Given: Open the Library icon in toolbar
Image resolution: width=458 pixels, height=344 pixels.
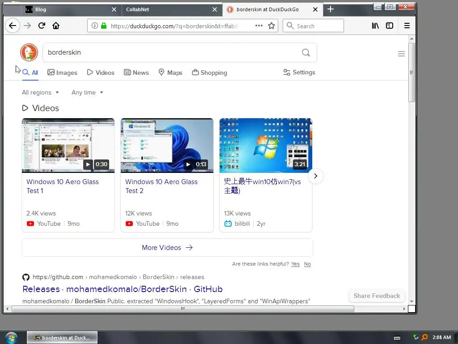Looking at the screenshot, I should (x=375, y=26).
